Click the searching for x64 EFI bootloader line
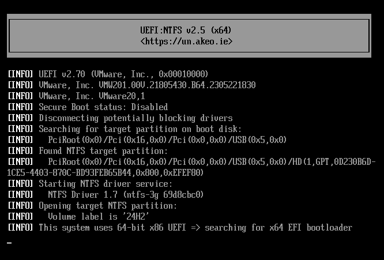The height and width of the screenshot is (260, 384). [x=195, y=228]
